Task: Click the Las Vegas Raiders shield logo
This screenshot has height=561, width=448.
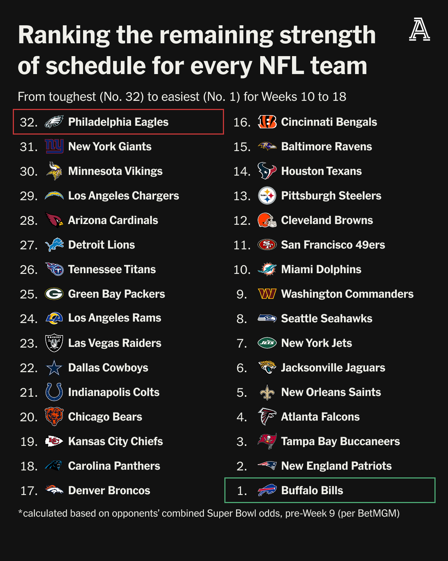Action: click(54, 343)
